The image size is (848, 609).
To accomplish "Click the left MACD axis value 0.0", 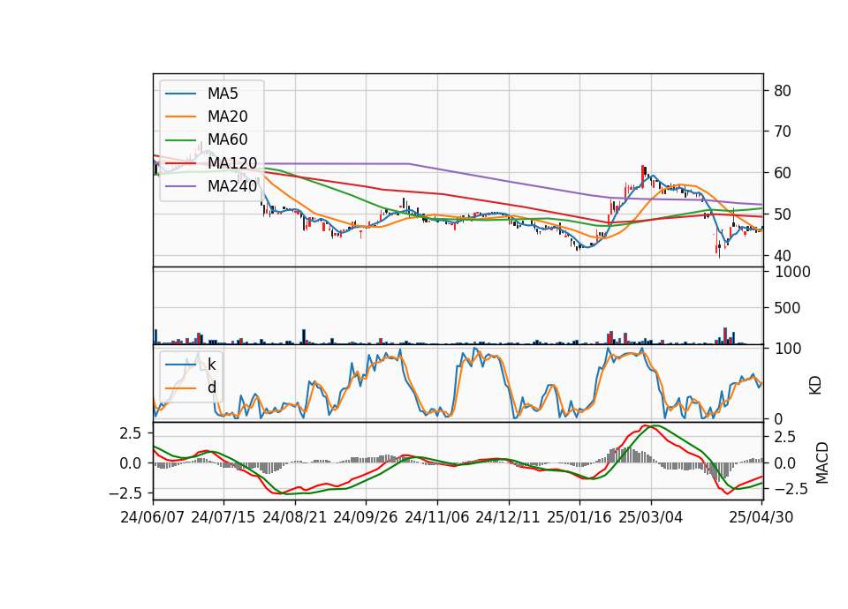I will [x=131, y=463].
